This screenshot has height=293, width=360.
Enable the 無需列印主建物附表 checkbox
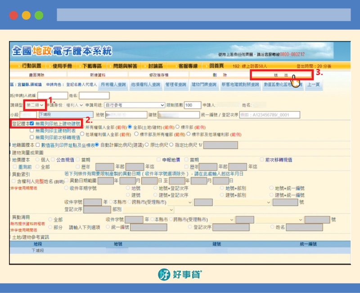coord(32,130)
